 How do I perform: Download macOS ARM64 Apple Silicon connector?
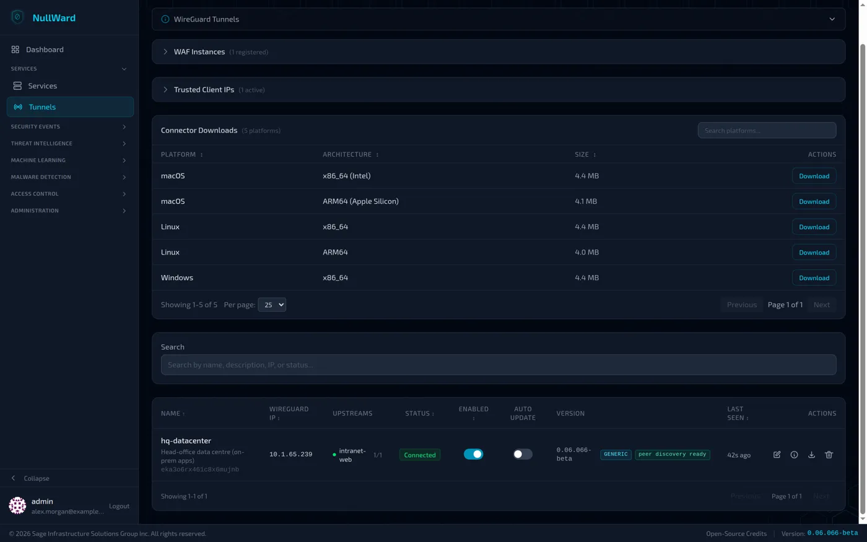pos(814,201)
